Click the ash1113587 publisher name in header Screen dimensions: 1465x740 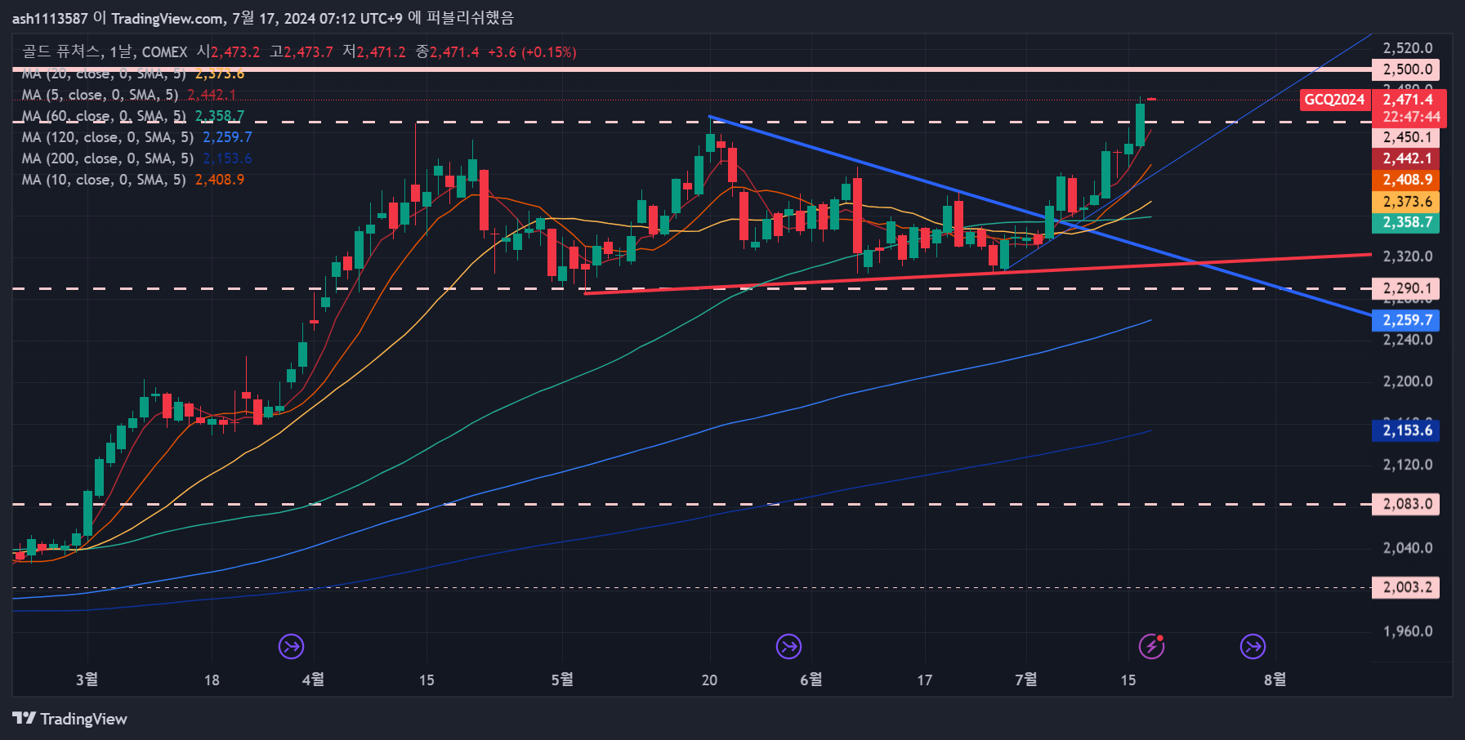(x=49, y=18)
